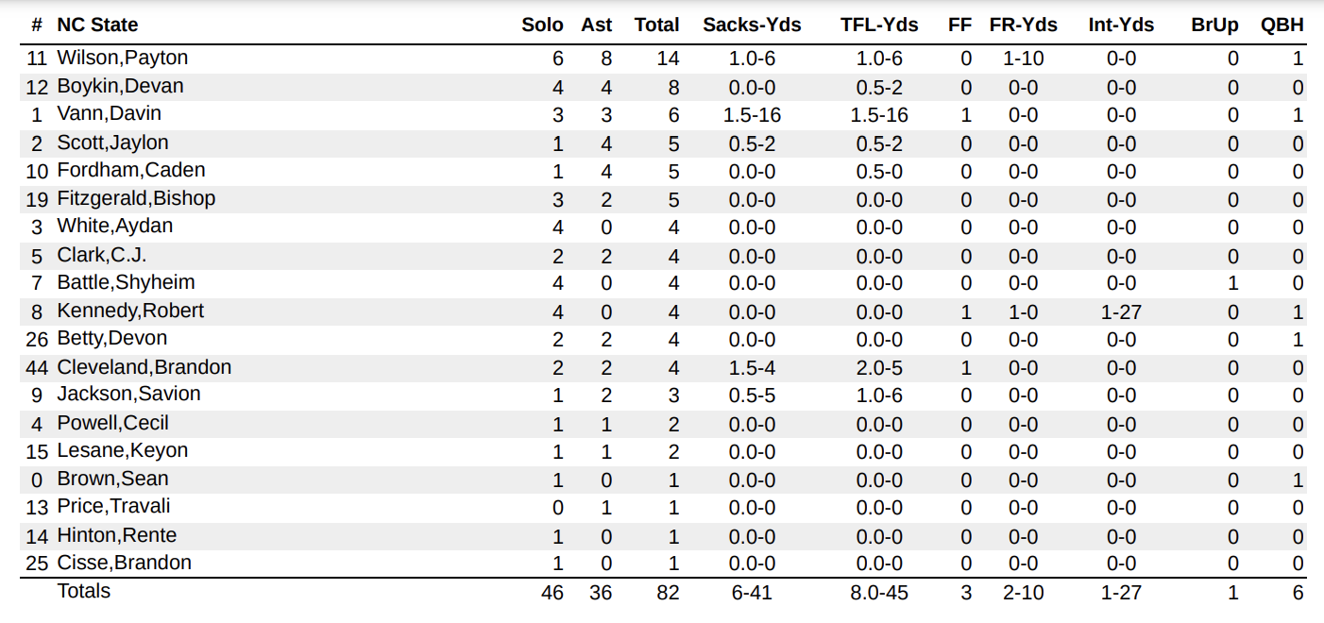
Task: Click on Vann,Davin row name
Action: (109, 113)
